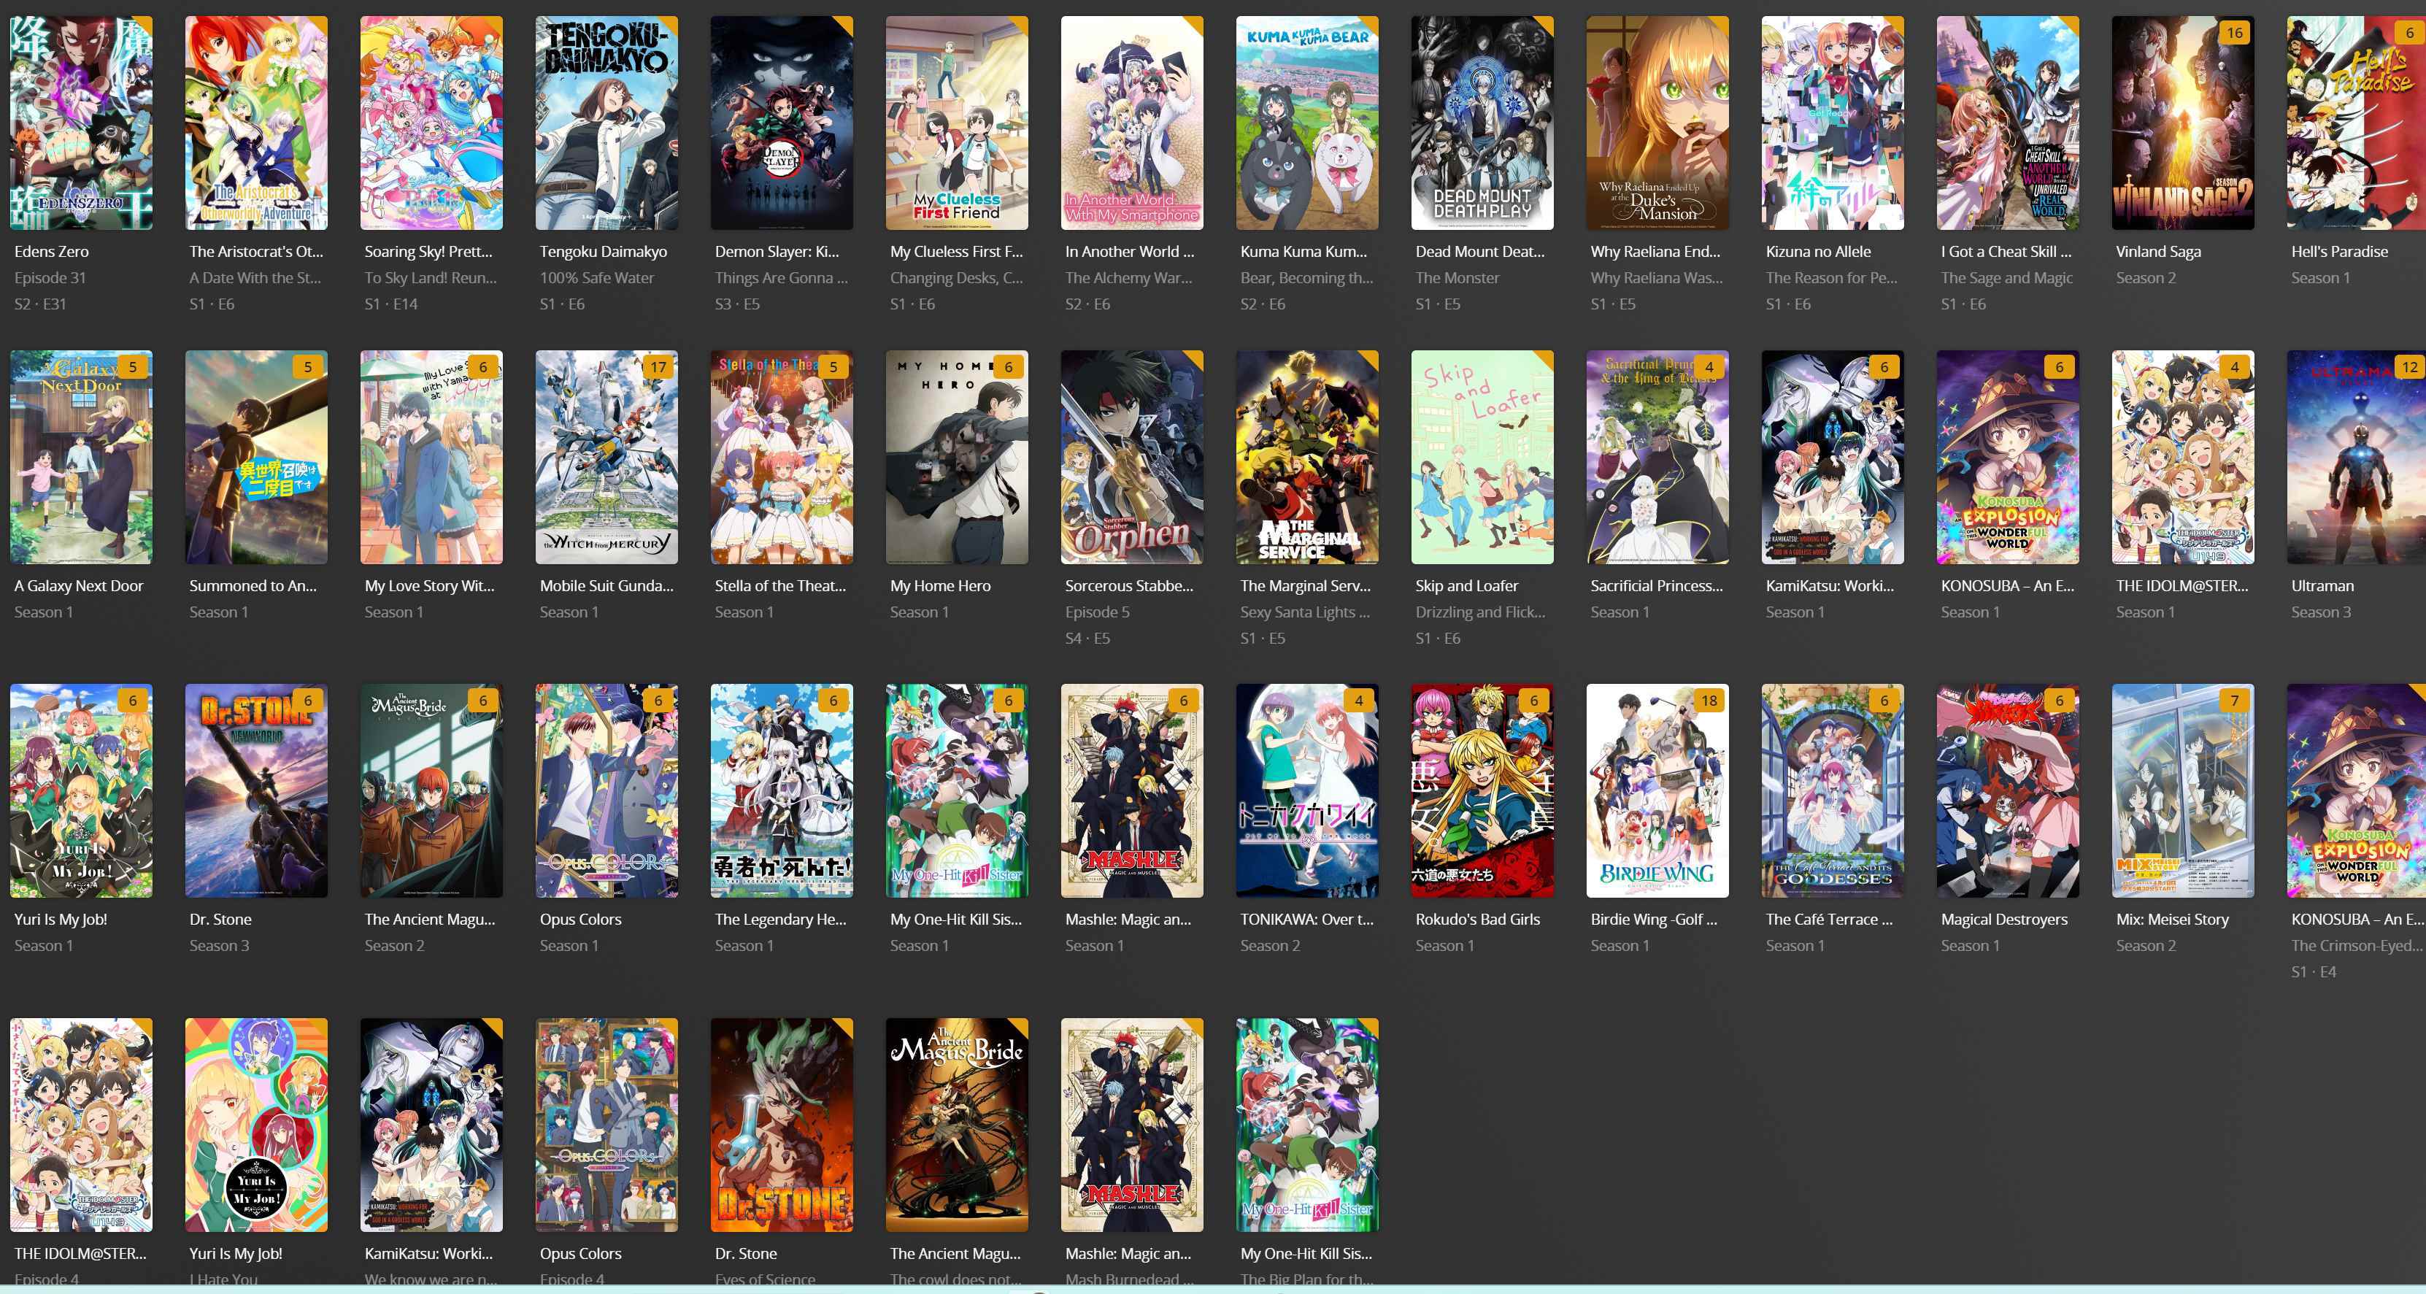Click 'Episode 31' under Edens Zero
The height and width of the screenshot is (1294, 2426).
pyautogui.click(x=50, y=278)
